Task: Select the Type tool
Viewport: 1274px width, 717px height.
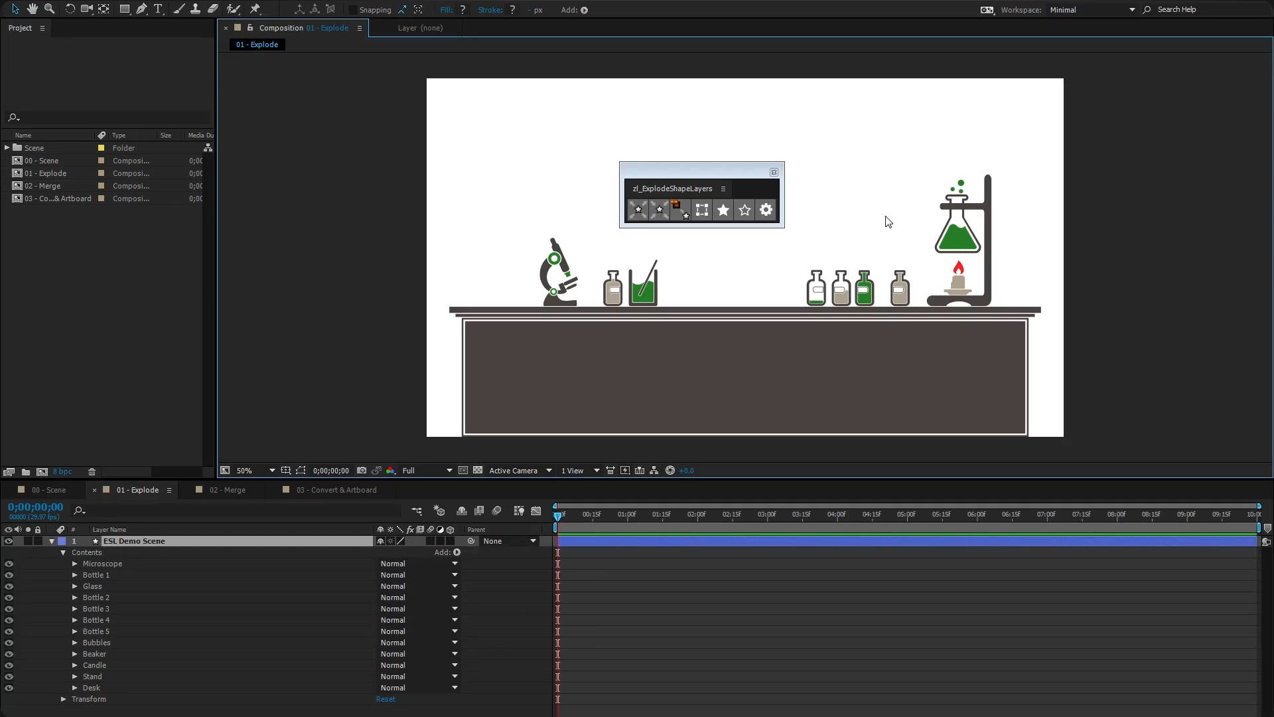Action: (x=158, y=9)
